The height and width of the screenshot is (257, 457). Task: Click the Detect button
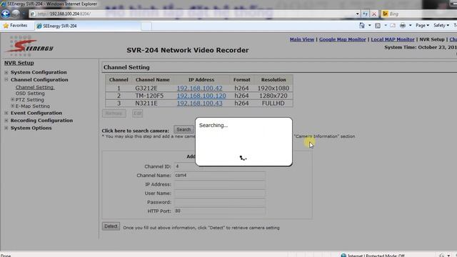111,226
